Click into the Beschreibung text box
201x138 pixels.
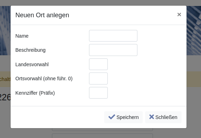(x=113, y=50)
